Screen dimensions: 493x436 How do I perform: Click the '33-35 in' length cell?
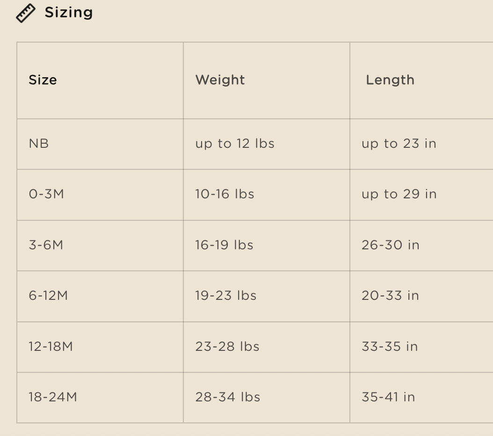421,347
